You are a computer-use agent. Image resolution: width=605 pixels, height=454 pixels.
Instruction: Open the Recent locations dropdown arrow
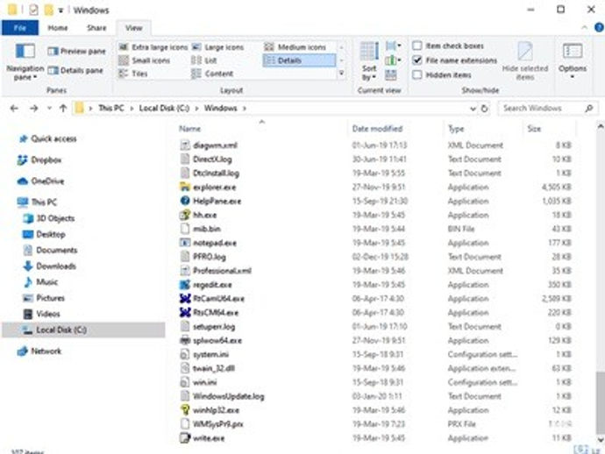coord(49,109)
